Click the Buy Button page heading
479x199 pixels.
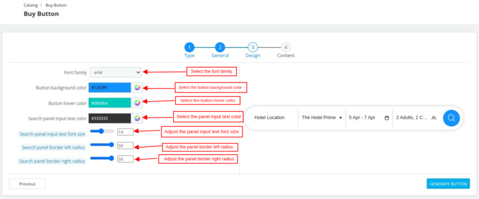(41, 14)
